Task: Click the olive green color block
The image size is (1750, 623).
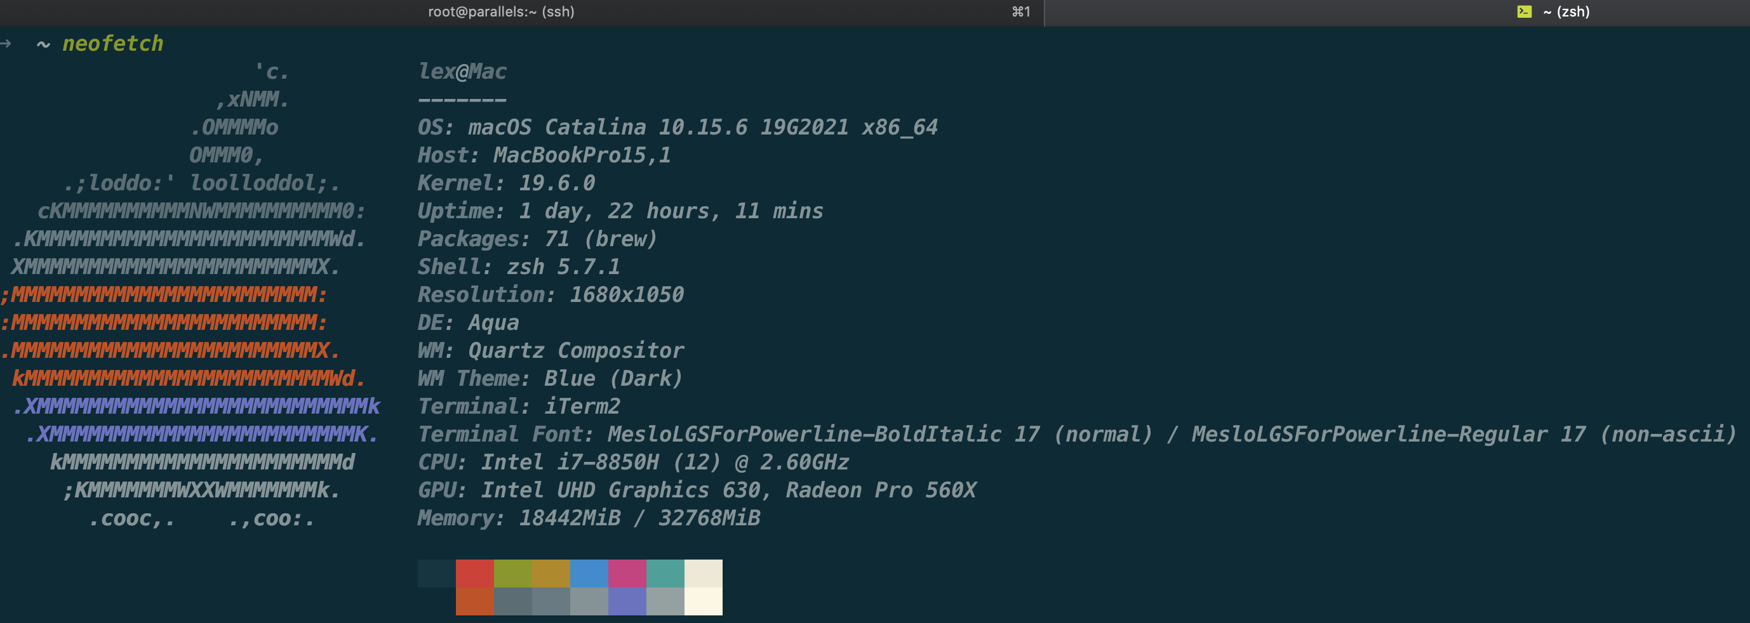Action: [x=513, y=574]
